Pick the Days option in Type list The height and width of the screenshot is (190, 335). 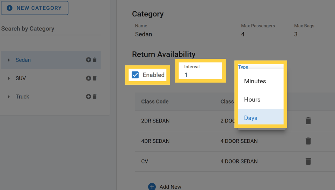(x=251, y=118)
